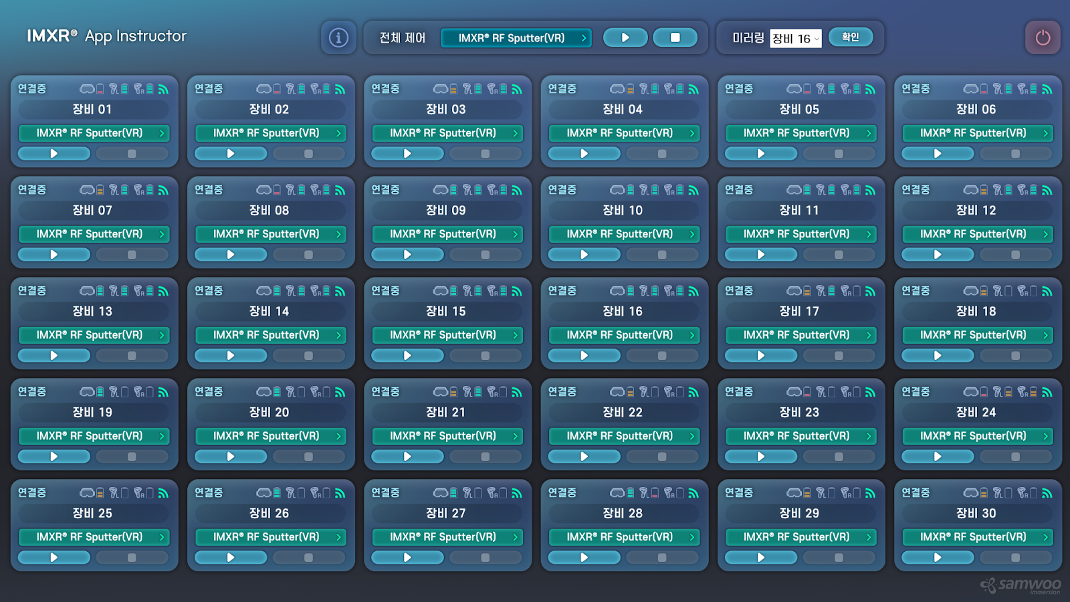This screenshot has height=602, width=1070.
Task: Click left controller icon on 장비 02
Action: point(291,89)
